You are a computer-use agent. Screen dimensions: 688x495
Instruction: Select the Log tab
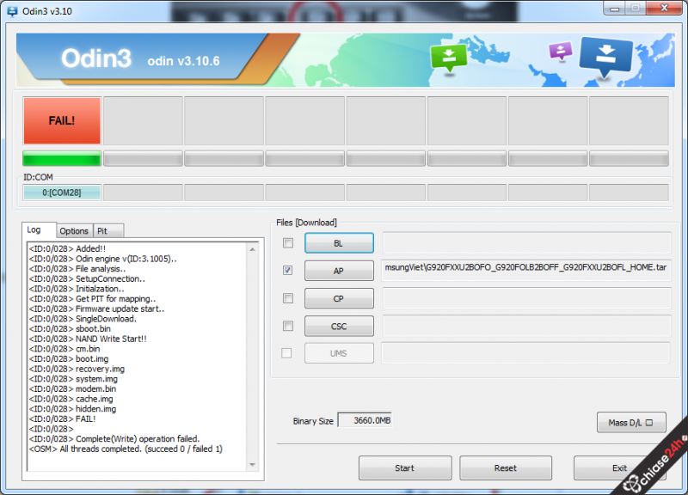[34, 230]
